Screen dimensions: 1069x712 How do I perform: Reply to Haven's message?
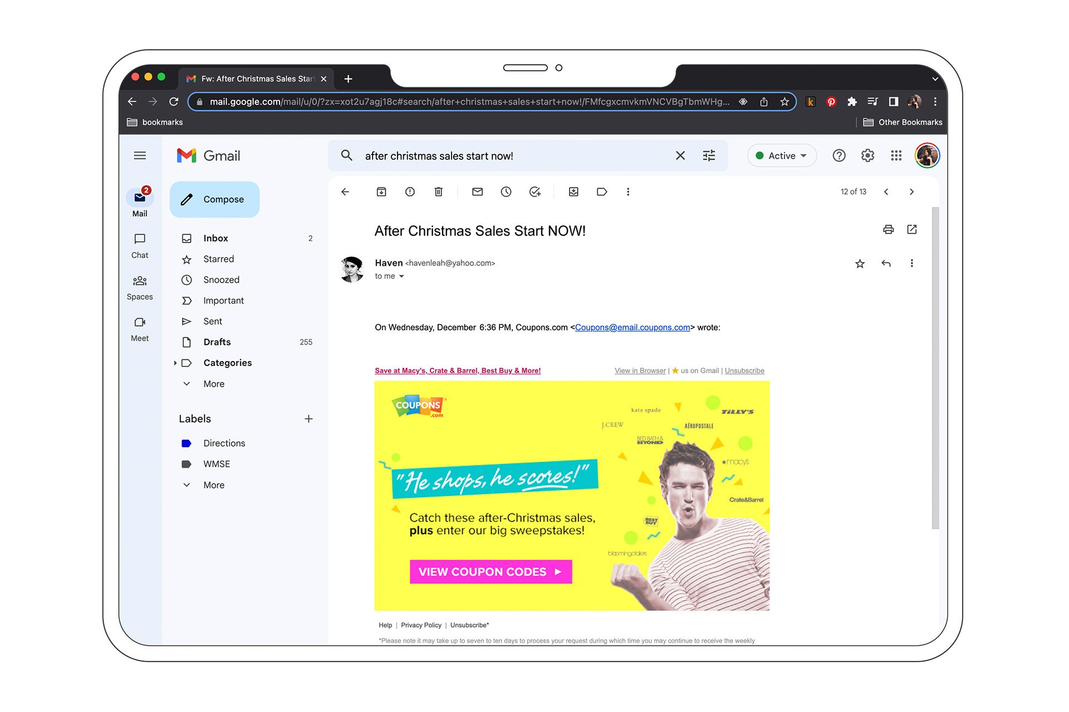[886, 264]
